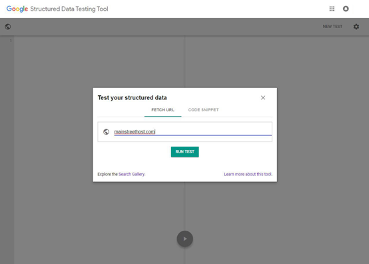Click the Test your structured data heading
369x264 pixels.
pyautogui.click(x=133, y=98)
